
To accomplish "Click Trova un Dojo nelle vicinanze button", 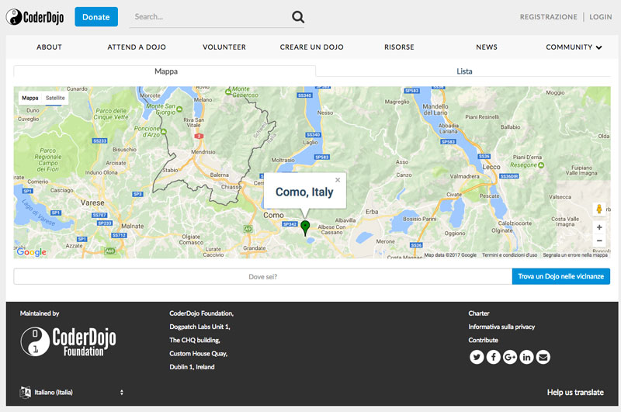I will tap(560, 276).
